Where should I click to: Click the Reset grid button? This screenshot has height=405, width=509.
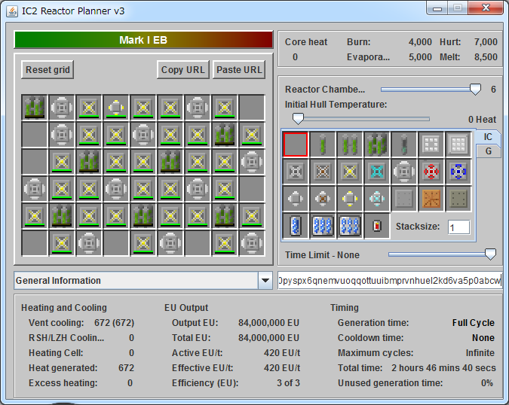click(48, 70)
